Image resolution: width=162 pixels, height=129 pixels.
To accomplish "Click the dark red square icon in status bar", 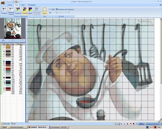I will coord(133,124).
